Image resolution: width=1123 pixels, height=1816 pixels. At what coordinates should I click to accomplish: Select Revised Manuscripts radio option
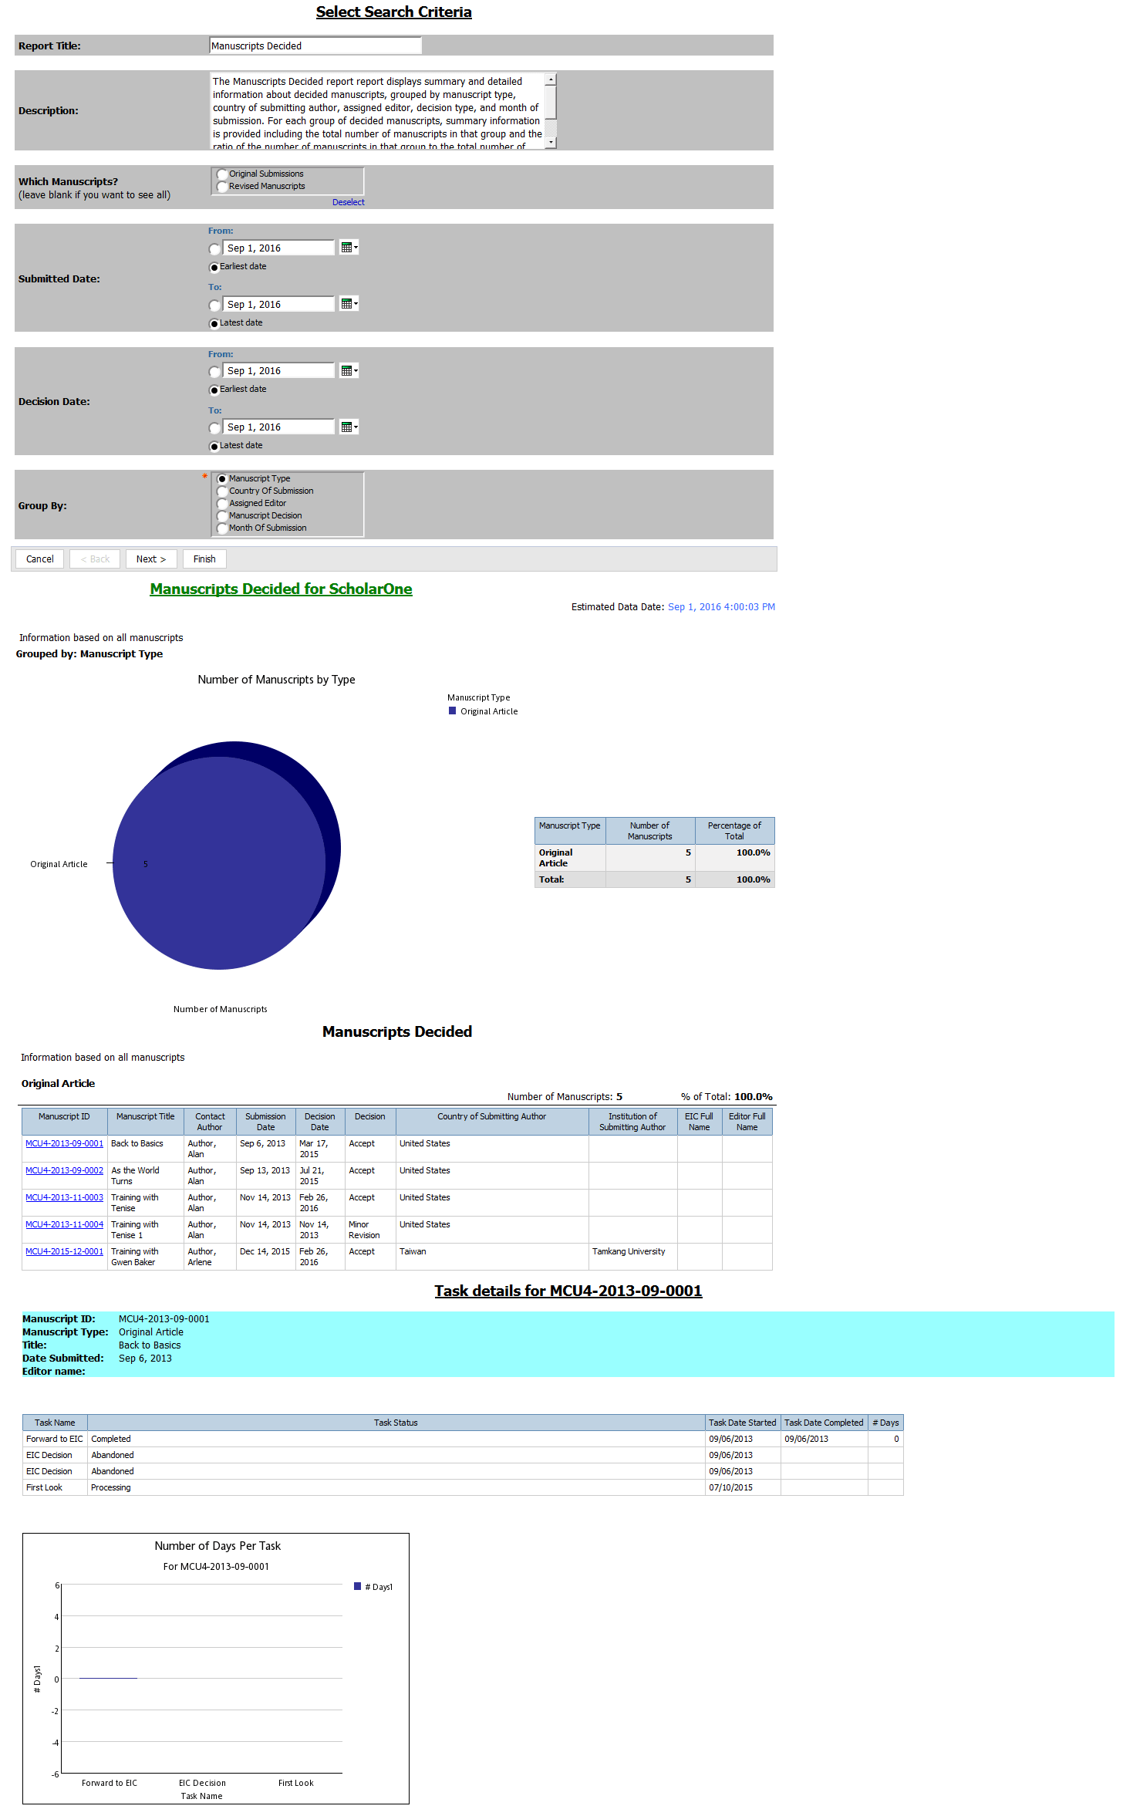[x=222, y=187]
